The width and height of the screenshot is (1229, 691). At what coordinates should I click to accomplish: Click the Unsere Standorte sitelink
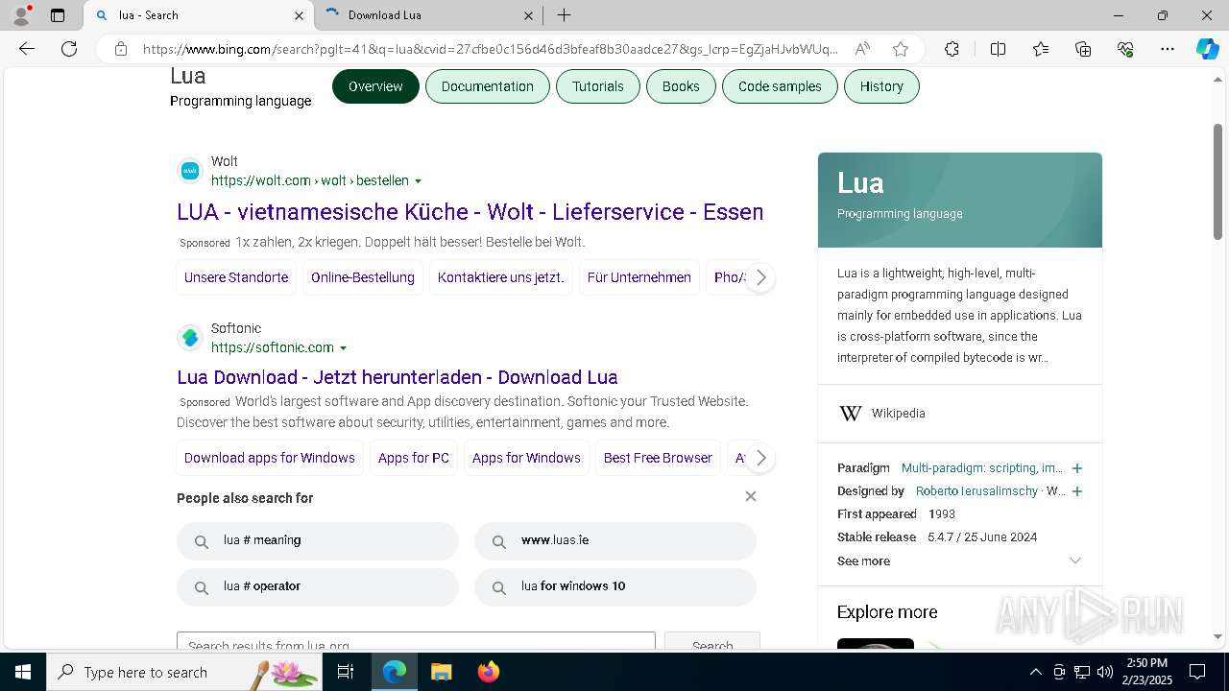(236, 277)
